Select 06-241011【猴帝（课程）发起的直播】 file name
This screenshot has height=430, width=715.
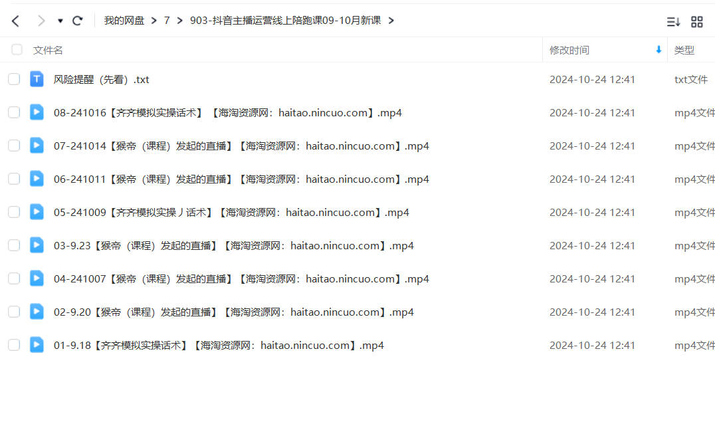[x=241, y=179]
